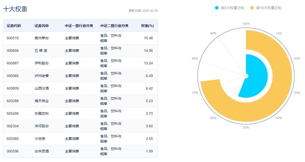
Task: Click weight value 15.48
Action: click(x=148, y=38)
